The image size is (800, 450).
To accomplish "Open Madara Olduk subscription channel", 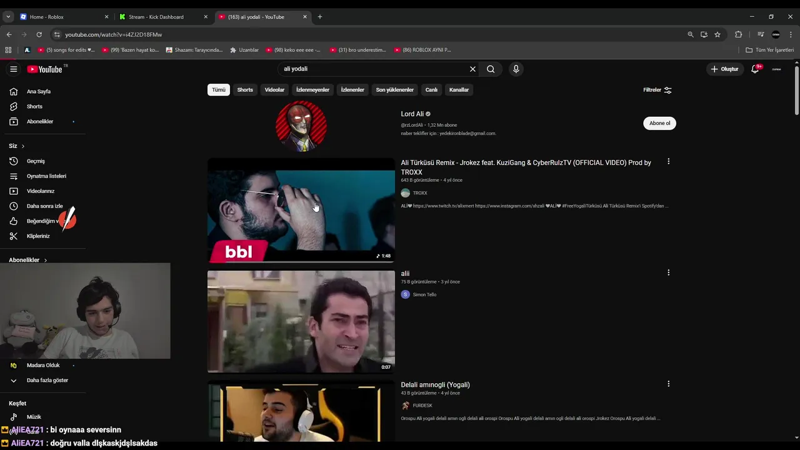I will point(44,365).
